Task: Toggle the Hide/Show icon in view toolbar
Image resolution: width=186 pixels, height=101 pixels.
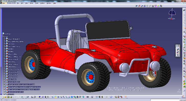Action: [x=80, y=97]
